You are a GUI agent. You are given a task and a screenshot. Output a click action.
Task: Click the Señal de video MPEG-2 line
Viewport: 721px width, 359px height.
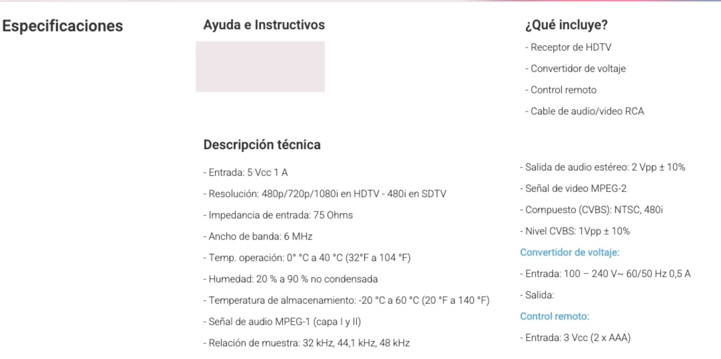coord(573,188)
